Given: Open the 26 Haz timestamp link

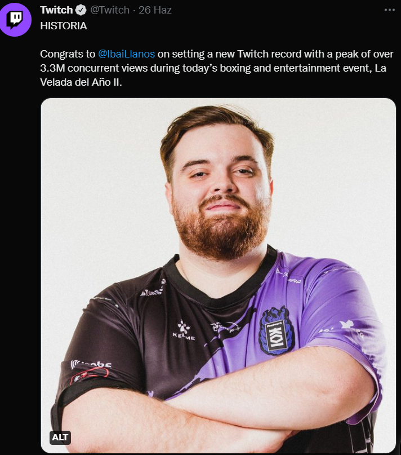Looking at the screenshot, I should tap(155, 10).
